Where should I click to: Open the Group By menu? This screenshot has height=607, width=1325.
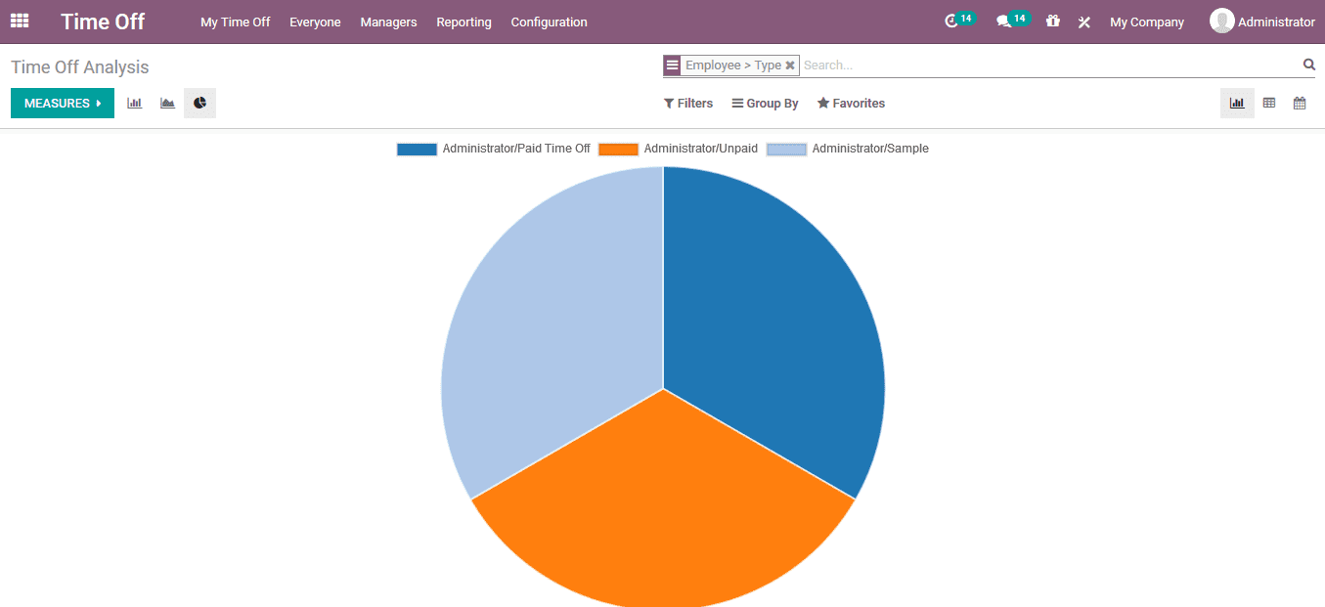764,103
